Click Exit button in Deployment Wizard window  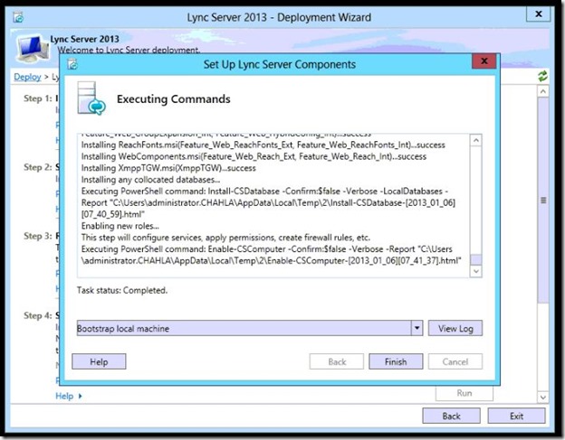click(x=516, y=416)
